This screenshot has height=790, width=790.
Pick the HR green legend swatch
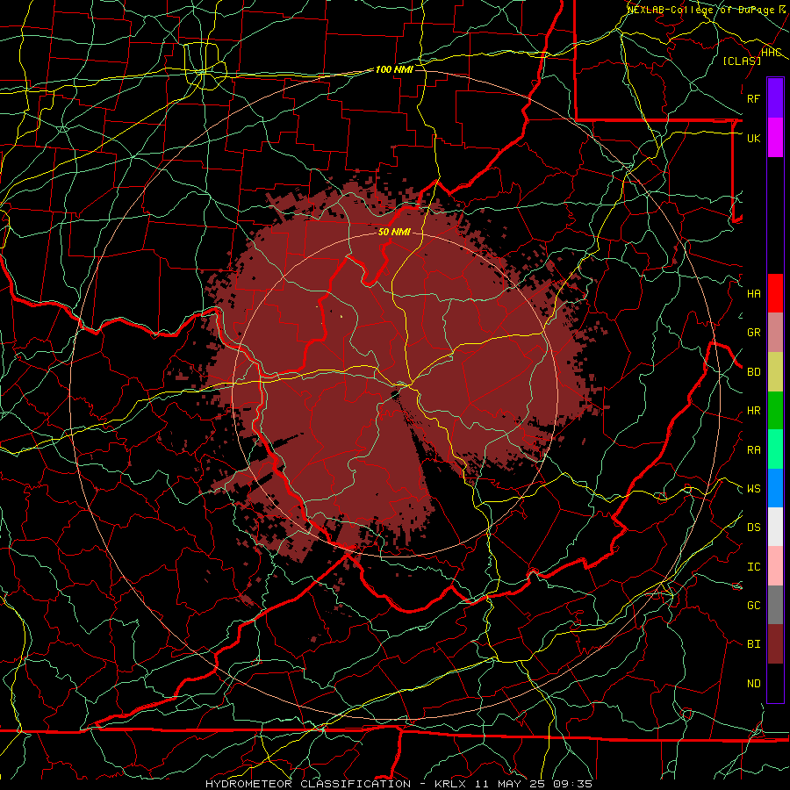click(x=775, y=411)
